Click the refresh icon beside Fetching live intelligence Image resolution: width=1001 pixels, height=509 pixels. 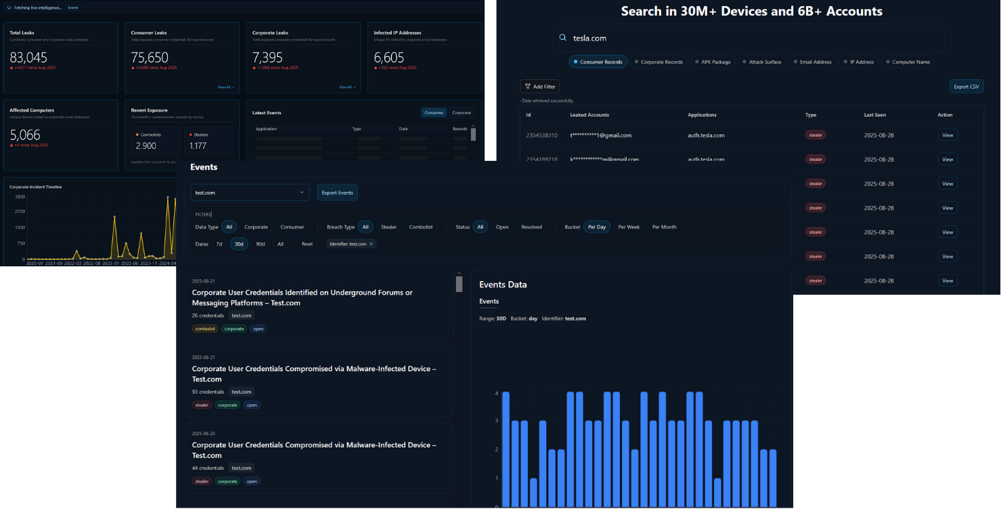(9, 7)
